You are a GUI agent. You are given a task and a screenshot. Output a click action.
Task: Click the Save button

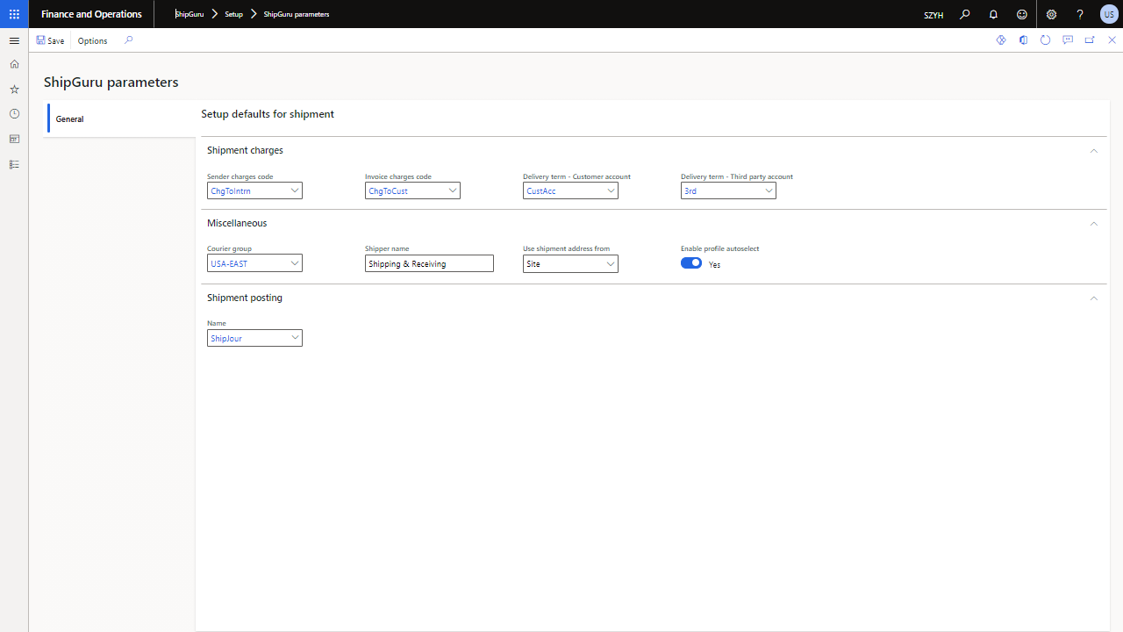(50, 40)
